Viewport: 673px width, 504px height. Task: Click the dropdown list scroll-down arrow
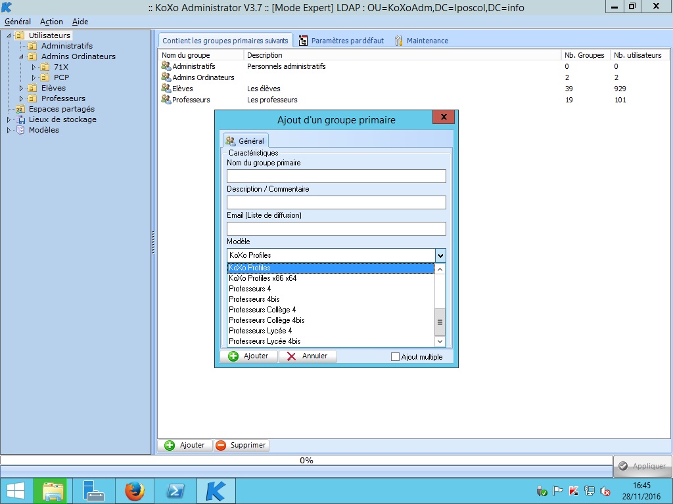coord(440,341)
